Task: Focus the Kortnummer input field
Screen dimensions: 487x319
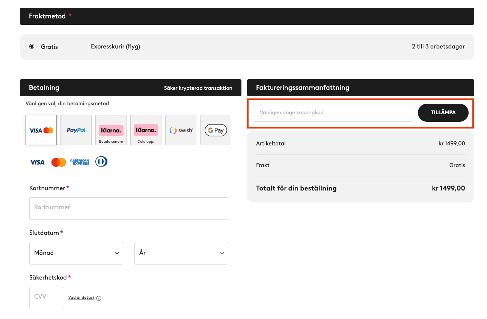Action: pyautogui.click(x=128, y=208)
